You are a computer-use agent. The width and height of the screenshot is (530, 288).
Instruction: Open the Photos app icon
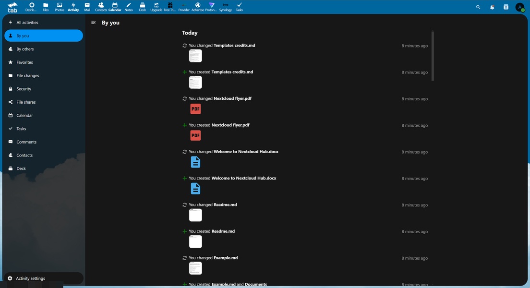(x=60, y=7)
